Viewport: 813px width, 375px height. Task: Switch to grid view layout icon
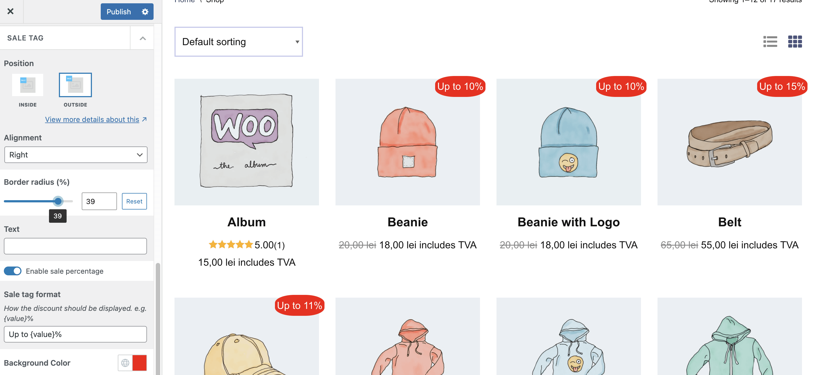[x=795, y=42]
